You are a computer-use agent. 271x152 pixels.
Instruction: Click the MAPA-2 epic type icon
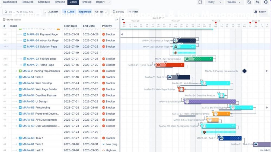tap(20, 71)
